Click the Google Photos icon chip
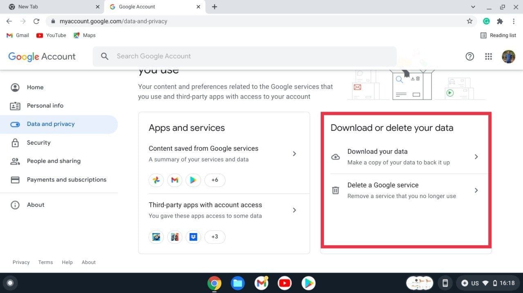Screen dimensions: 523x293 [x=156, y=180]
